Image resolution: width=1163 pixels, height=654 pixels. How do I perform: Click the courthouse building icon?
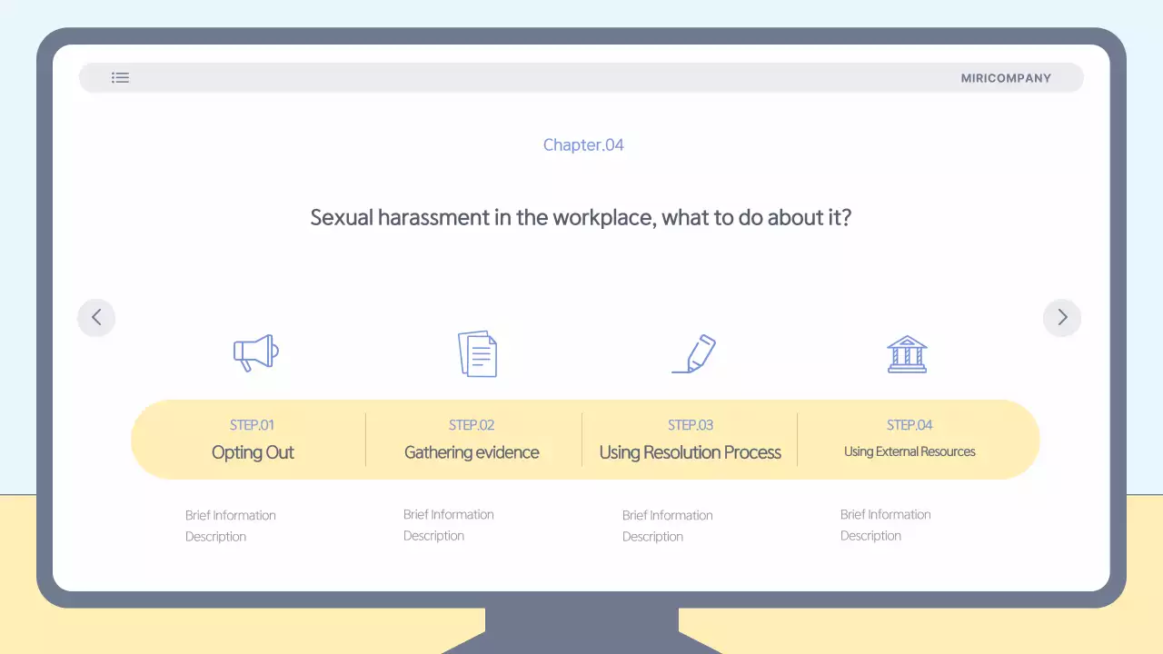click(x=907, y=354)
